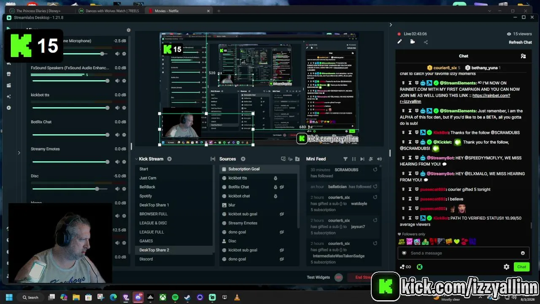Switch to the Just Cam scene
Screen dimensions: 540x304
click(174, 178)
